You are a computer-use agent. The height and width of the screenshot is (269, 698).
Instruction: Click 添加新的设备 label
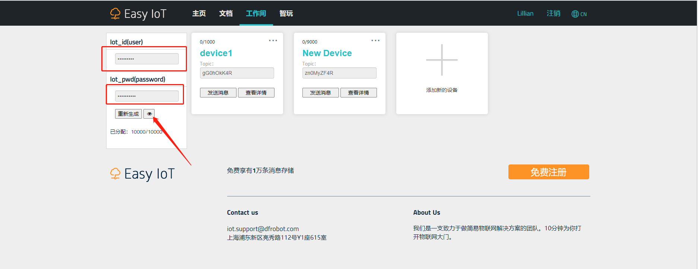click(442, 90)
